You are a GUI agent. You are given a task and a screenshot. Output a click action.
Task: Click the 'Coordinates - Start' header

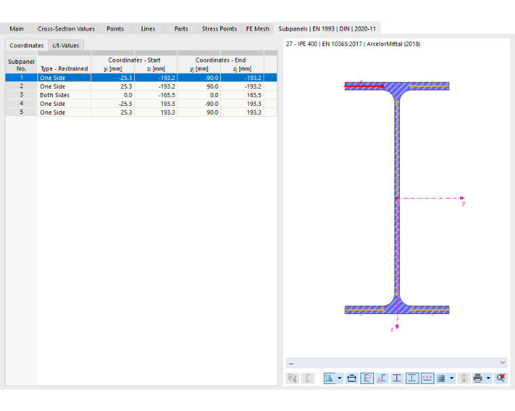pyautogui.click(x=134, y=60)
